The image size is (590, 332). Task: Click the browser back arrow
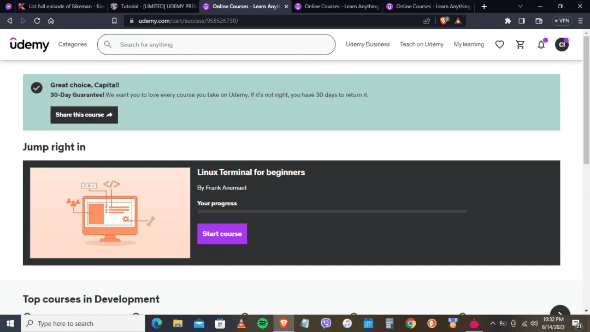point(10,21)
